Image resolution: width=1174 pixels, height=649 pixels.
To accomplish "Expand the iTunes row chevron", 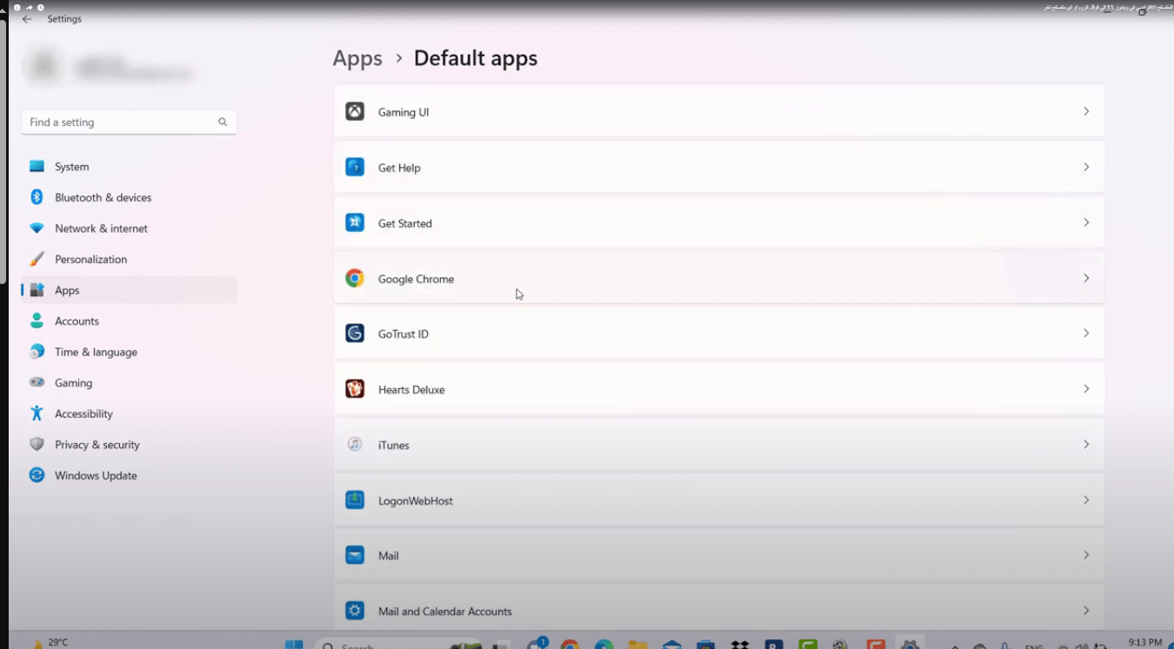I will (1086, 444).
